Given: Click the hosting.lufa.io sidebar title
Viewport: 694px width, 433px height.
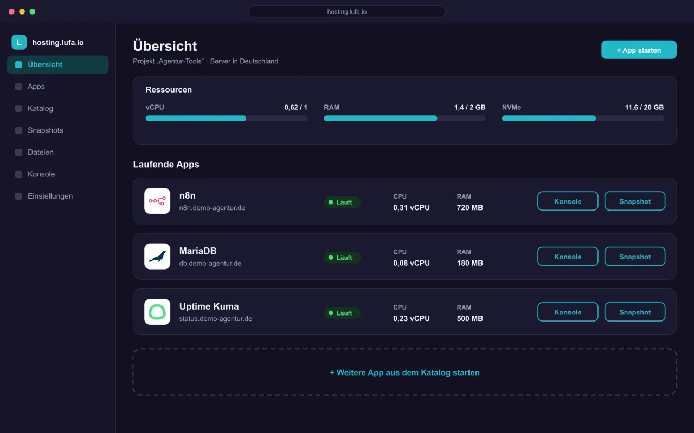Looking at the screenshot, I should click(58, 43).
